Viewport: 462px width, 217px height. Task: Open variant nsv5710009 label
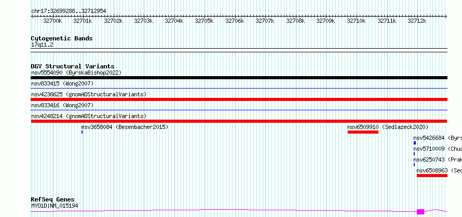point(438,149)
